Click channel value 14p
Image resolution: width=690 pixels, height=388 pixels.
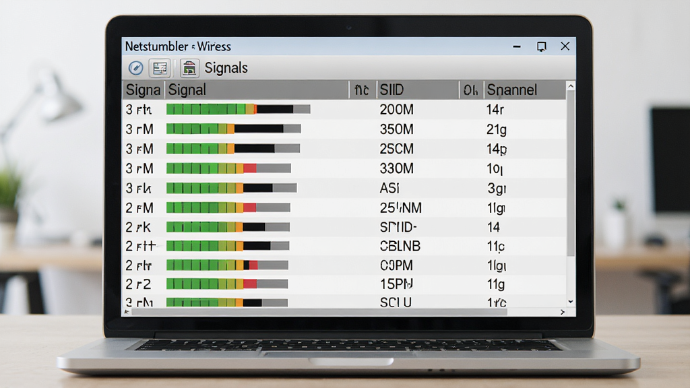[497, 149]
